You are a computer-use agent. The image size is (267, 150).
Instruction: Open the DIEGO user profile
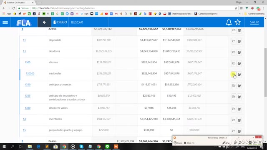coord(60,22)
